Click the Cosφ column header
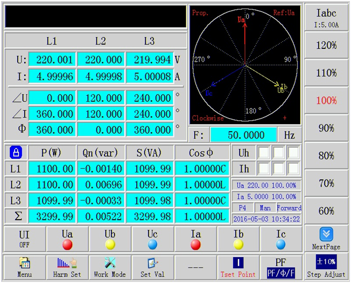 [202, 153]
